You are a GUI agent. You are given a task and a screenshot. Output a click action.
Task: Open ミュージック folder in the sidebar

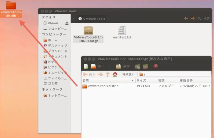[x=55, y=73]
